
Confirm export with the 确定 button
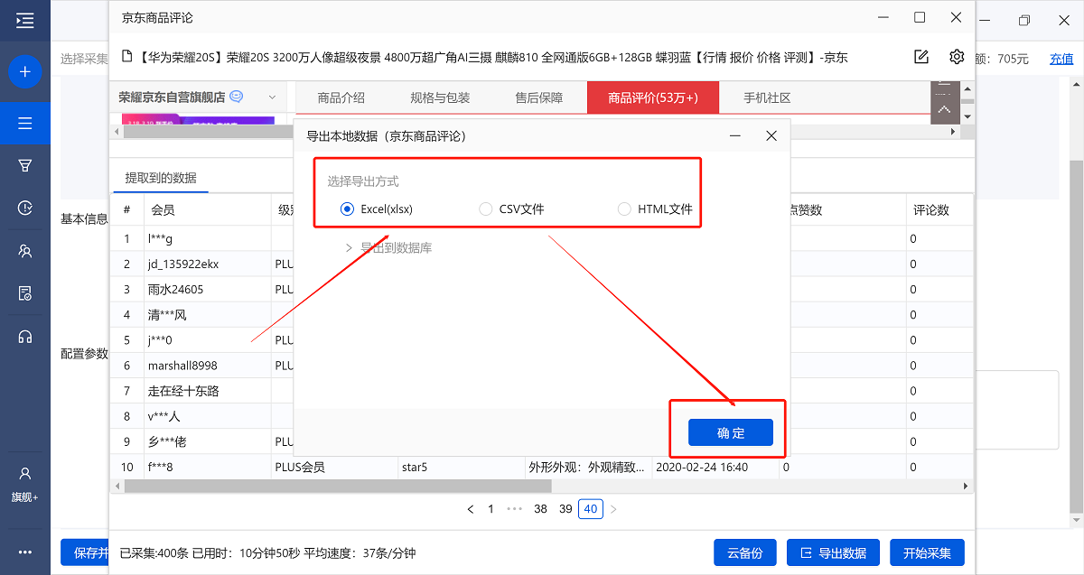click(731, 432)
